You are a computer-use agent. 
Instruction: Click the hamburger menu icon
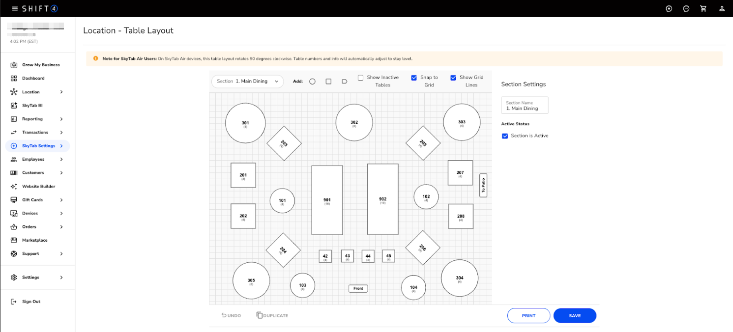[15, 8]
